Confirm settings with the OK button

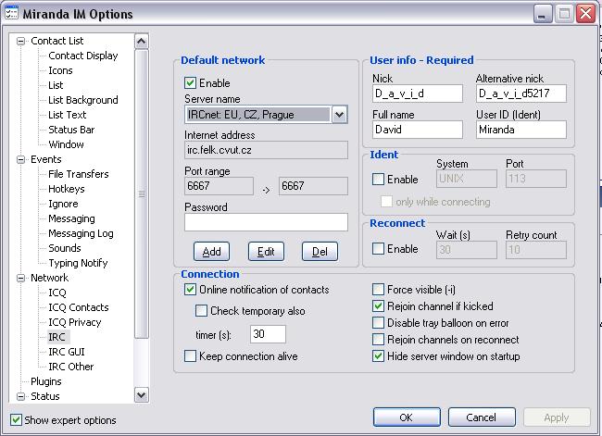[406, 417]
